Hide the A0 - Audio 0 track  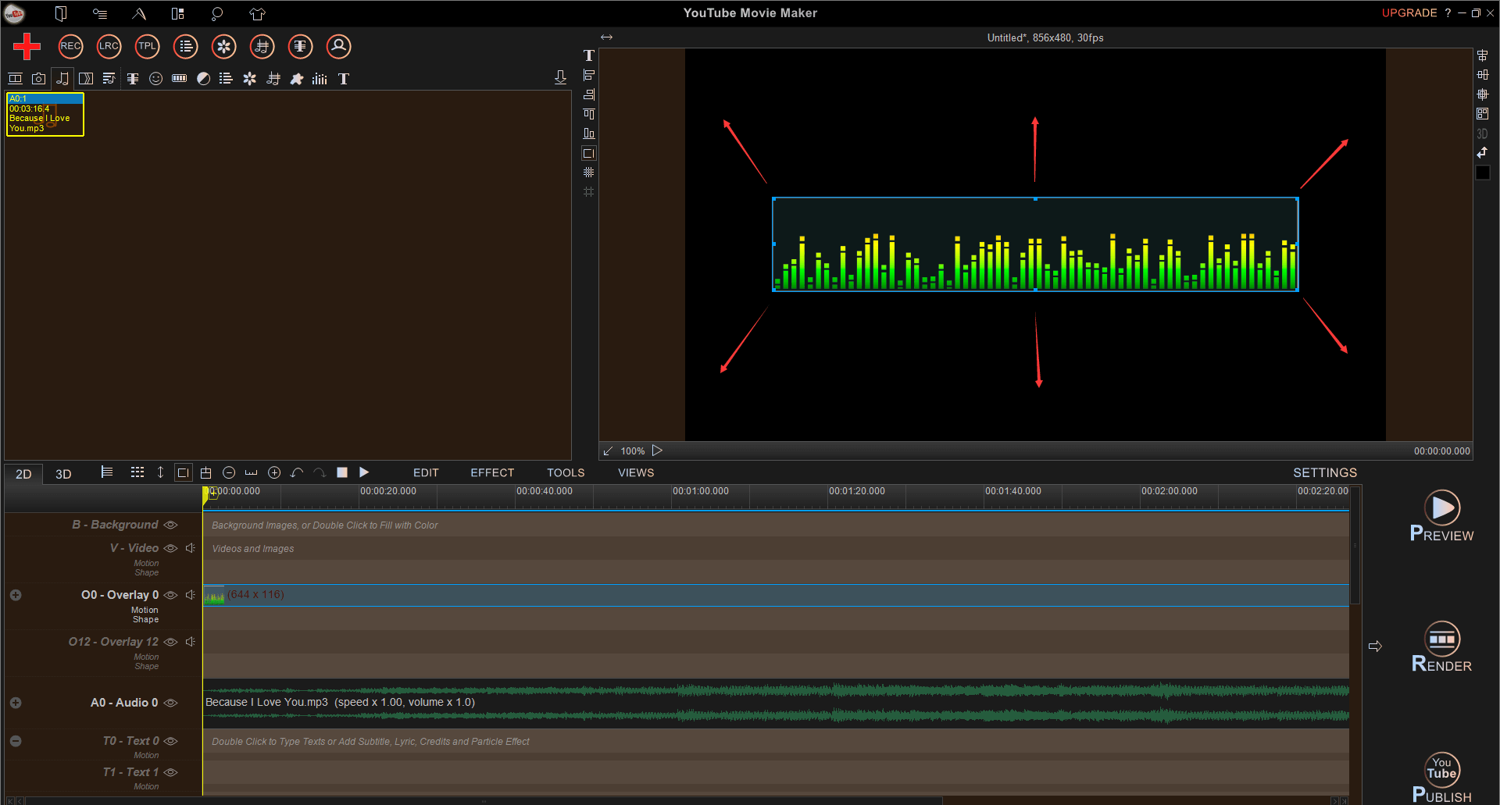coord(171,703)
